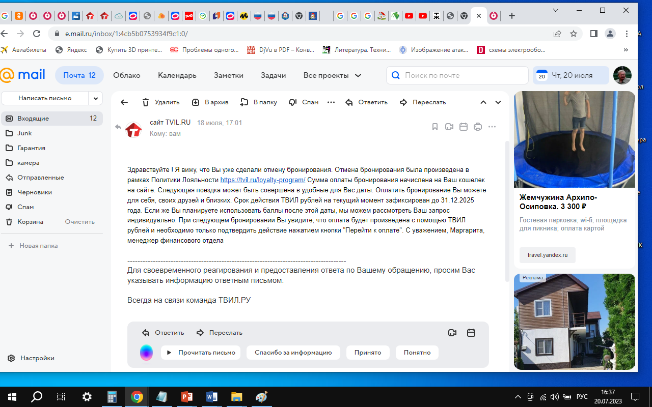Play Прочитать письмо audio reading
This screenshot has height=407, width=652.
click(x=201, y=353)
